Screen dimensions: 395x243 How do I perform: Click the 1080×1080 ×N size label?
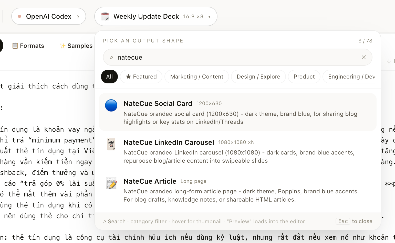coord(236,142)
